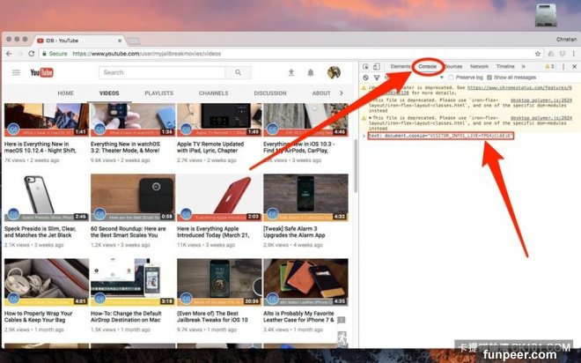The height and width of the screenshot is (363, 581).
Task: Clear the console with the clear icon
Action: (365, 78)
